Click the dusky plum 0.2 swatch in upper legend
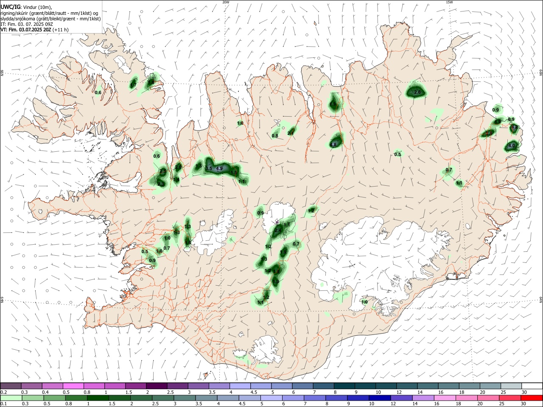Image resolution: width=543 pixels, height=407 pixels. (11, 386)
